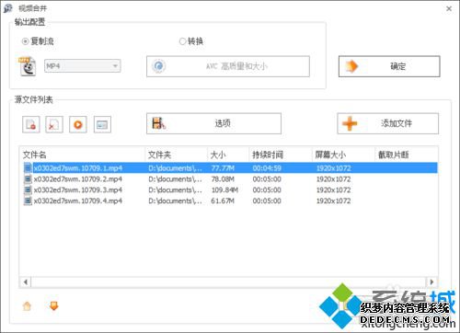Click the film clip icon on 选项
The image size is (460, 333).
159,123
